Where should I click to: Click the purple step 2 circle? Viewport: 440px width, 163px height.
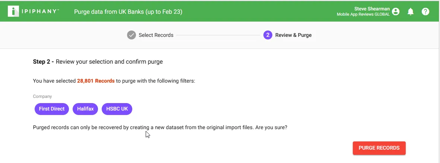pyautogui.click(x=268, y=35)
